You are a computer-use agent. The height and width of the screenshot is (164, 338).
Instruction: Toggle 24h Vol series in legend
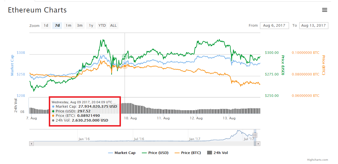218,153
